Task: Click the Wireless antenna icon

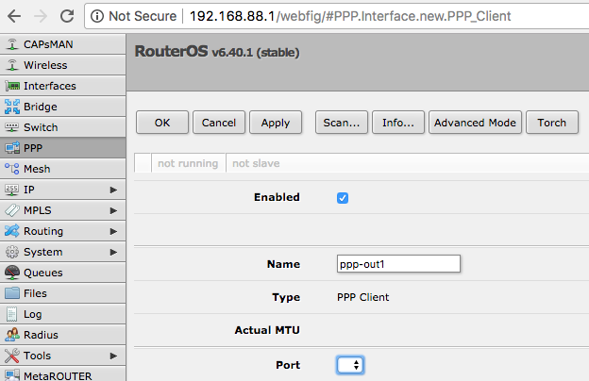Action: coord(12,65)
